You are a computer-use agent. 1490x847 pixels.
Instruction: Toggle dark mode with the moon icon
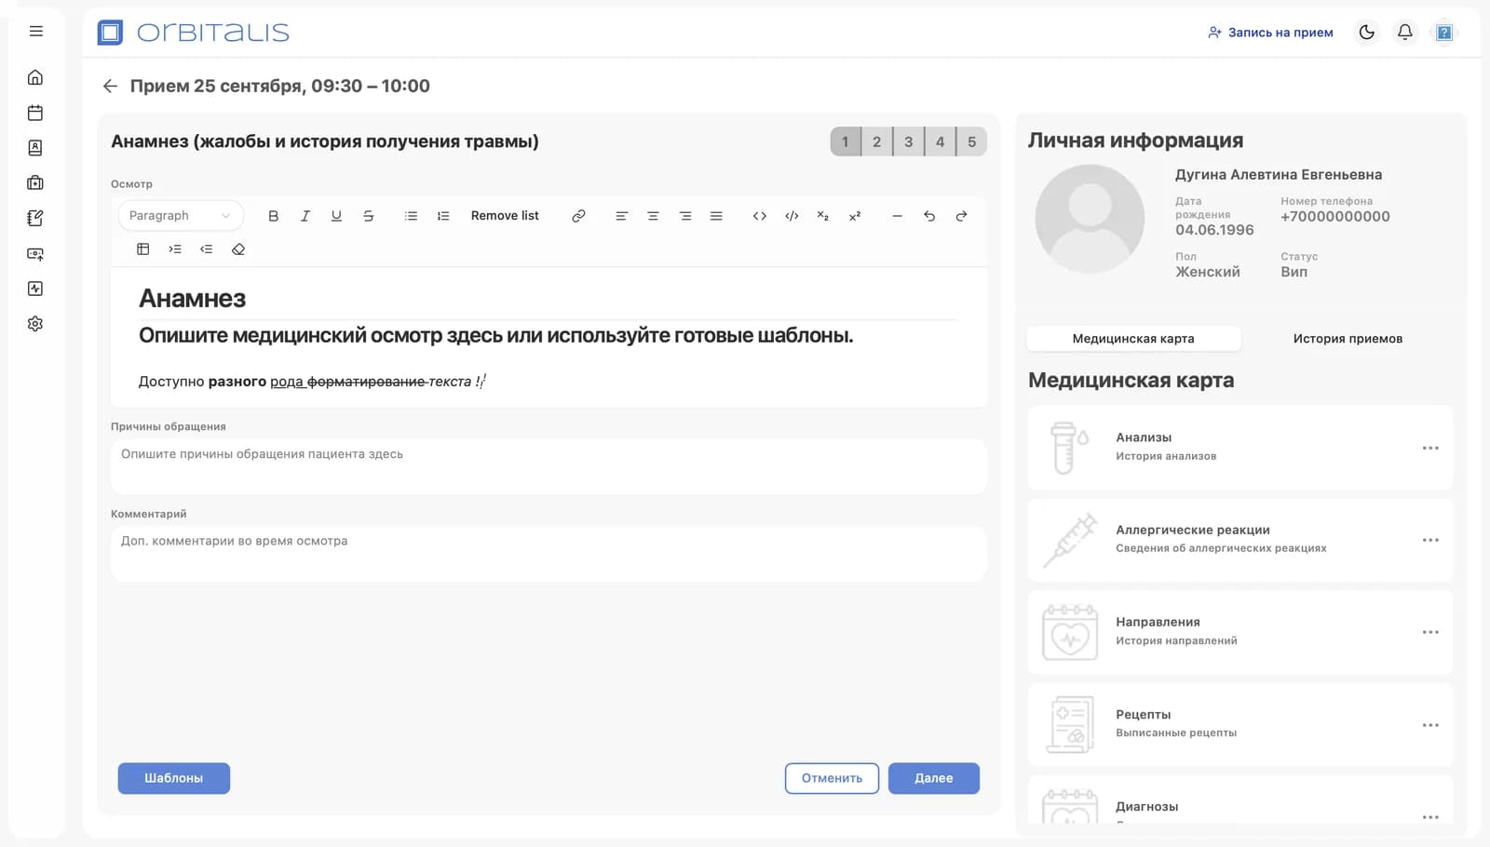pos(1366,33)
